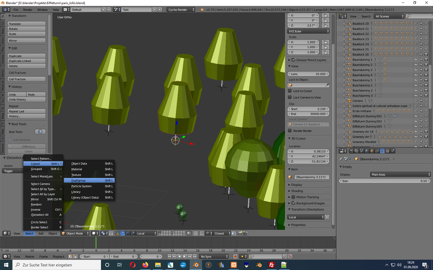The height and width of the screenshot is (270, 433).
Task: Click the Constraints properties chain icon
Action: tap(377, 151)
